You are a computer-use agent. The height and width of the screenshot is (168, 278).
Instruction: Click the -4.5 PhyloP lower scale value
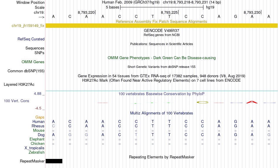pyautogui.click(x=38, y=108)
